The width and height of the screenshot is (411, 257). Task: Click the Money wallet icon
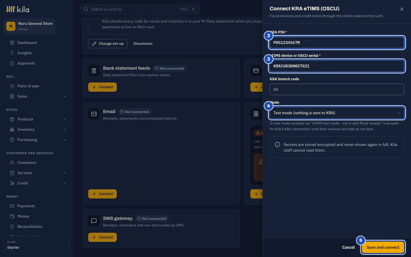[12, 216]
